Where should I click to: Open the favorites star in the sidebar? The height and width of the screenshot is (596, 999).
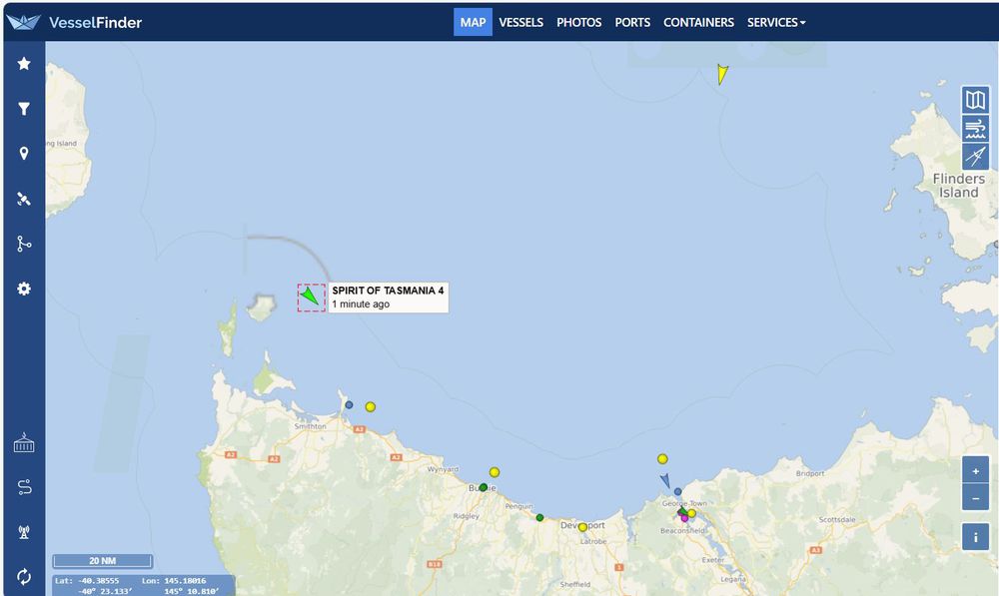[x=24, y=64]
